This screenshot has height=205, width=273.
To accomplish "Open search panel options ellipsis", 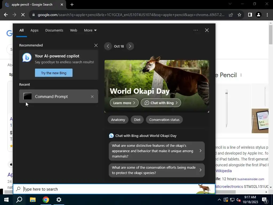I will 196,30.
